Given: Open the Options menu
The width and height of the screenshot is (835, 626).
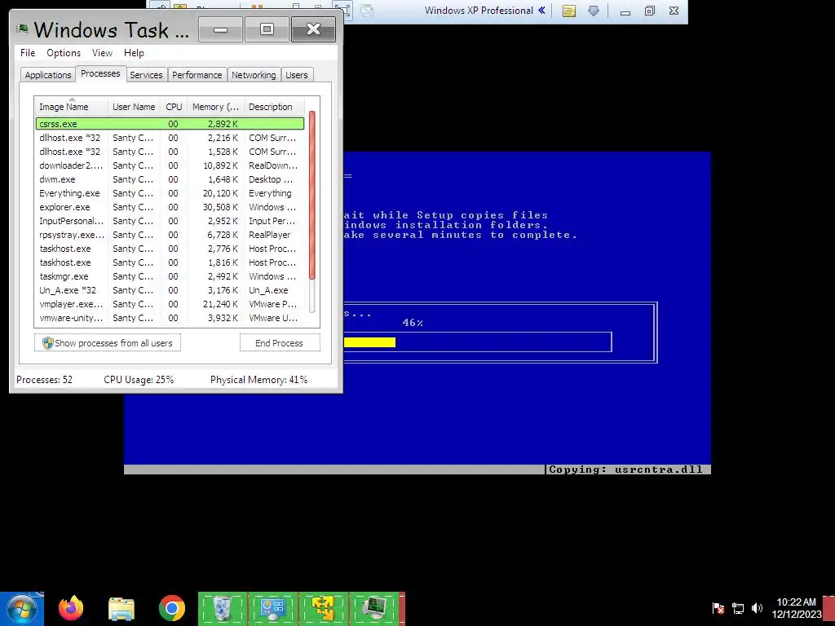Looking at the screenshot, I should pos(64,53).
